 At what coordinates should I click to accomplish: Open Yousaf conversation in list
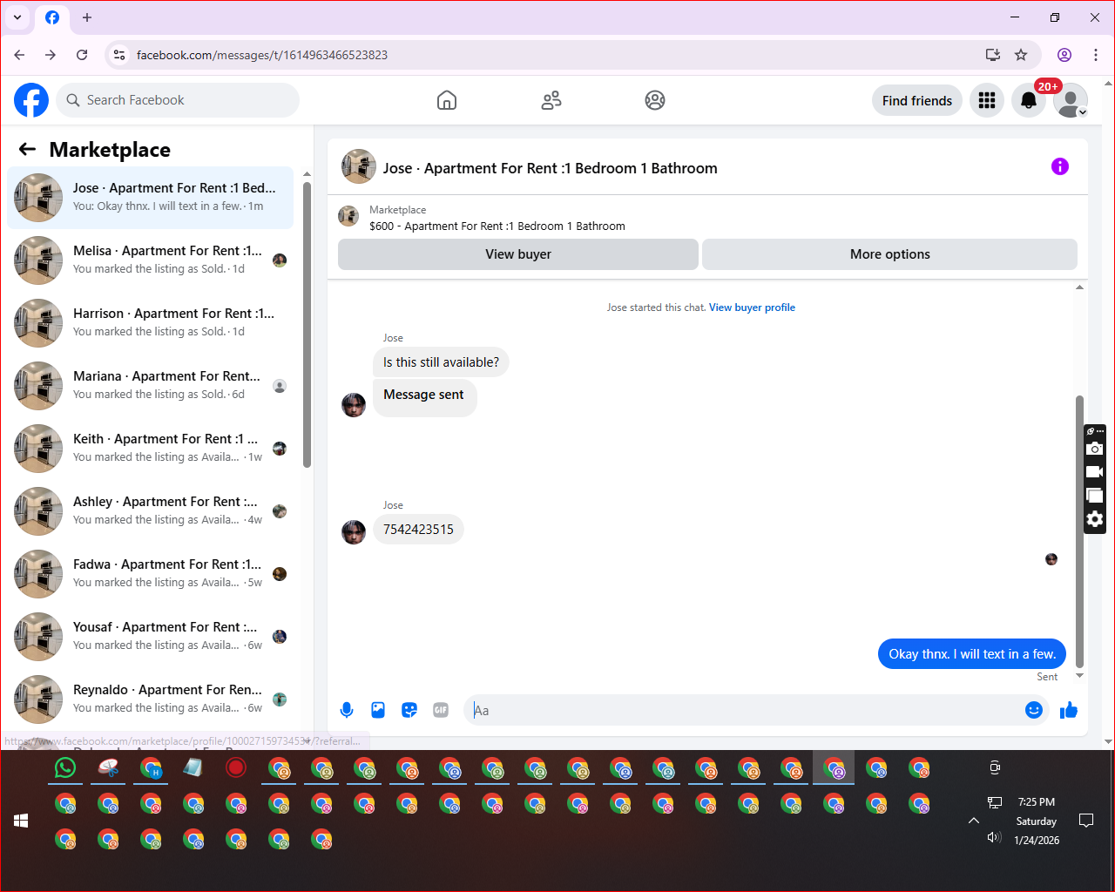[x=151, y=637]
